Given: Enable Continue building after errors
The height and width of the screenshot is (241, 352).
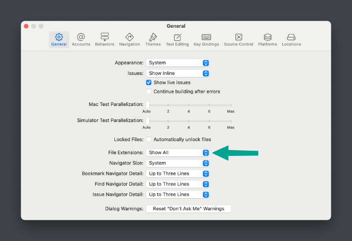Looking at the screenshot, I should click(x=149, y=92).
